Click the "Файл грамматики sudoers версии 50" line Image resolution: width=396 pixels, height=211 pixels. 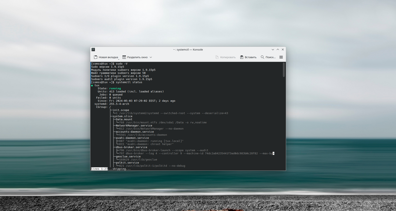pyautogui.click(x=118, y=73)
